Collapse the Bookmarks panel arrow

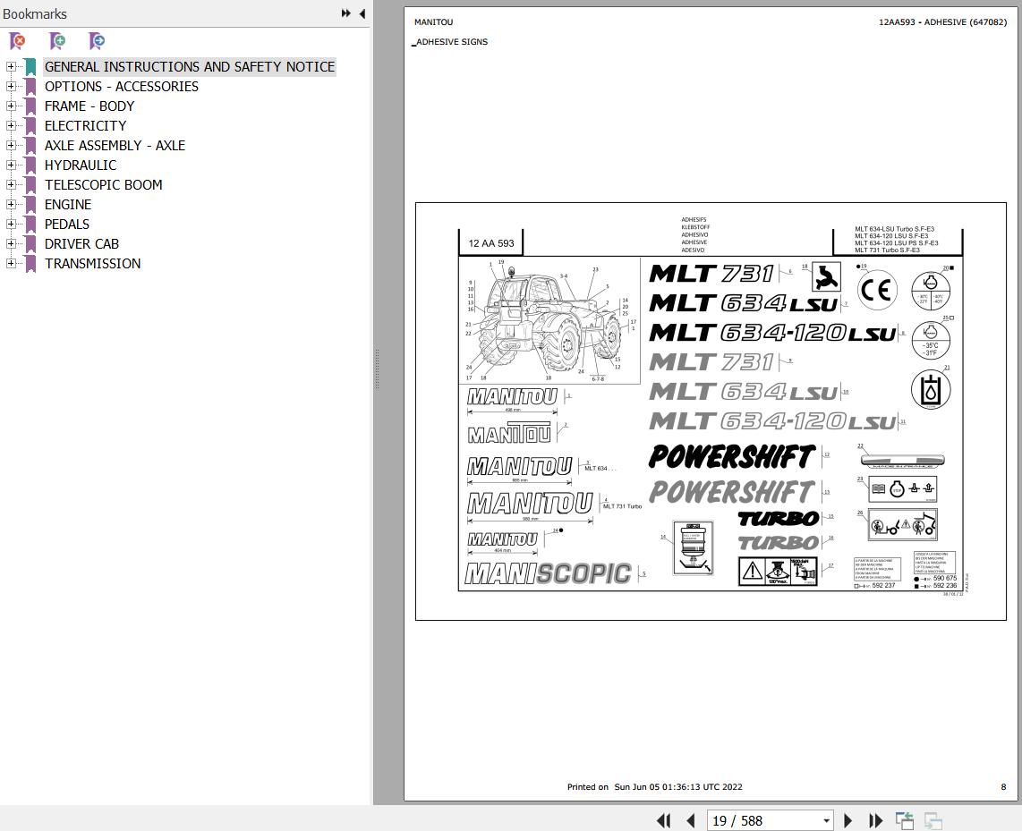click(362, 13)
